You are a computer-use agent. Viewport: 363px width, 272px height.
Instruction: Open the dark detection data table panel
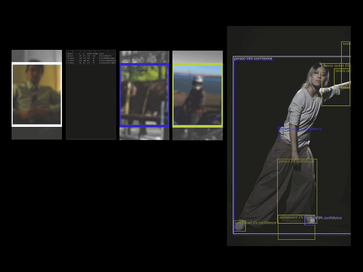pos(91,95)
